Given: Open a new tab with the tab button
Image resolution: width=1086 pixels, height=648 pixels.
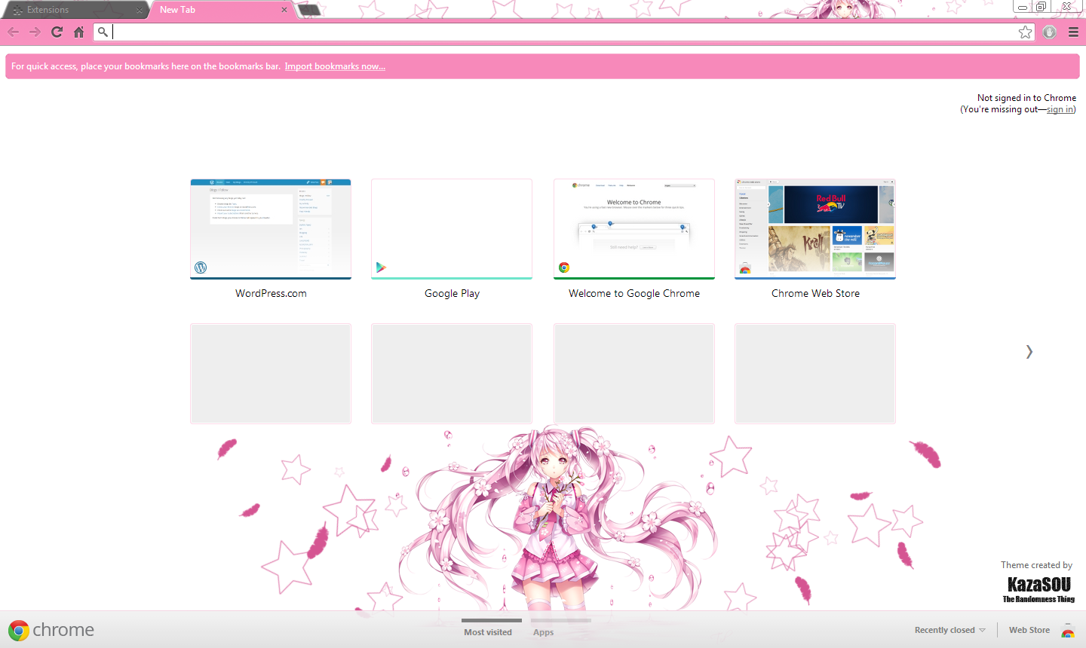Looking at the screenshot, I should (x=309, y=10).
